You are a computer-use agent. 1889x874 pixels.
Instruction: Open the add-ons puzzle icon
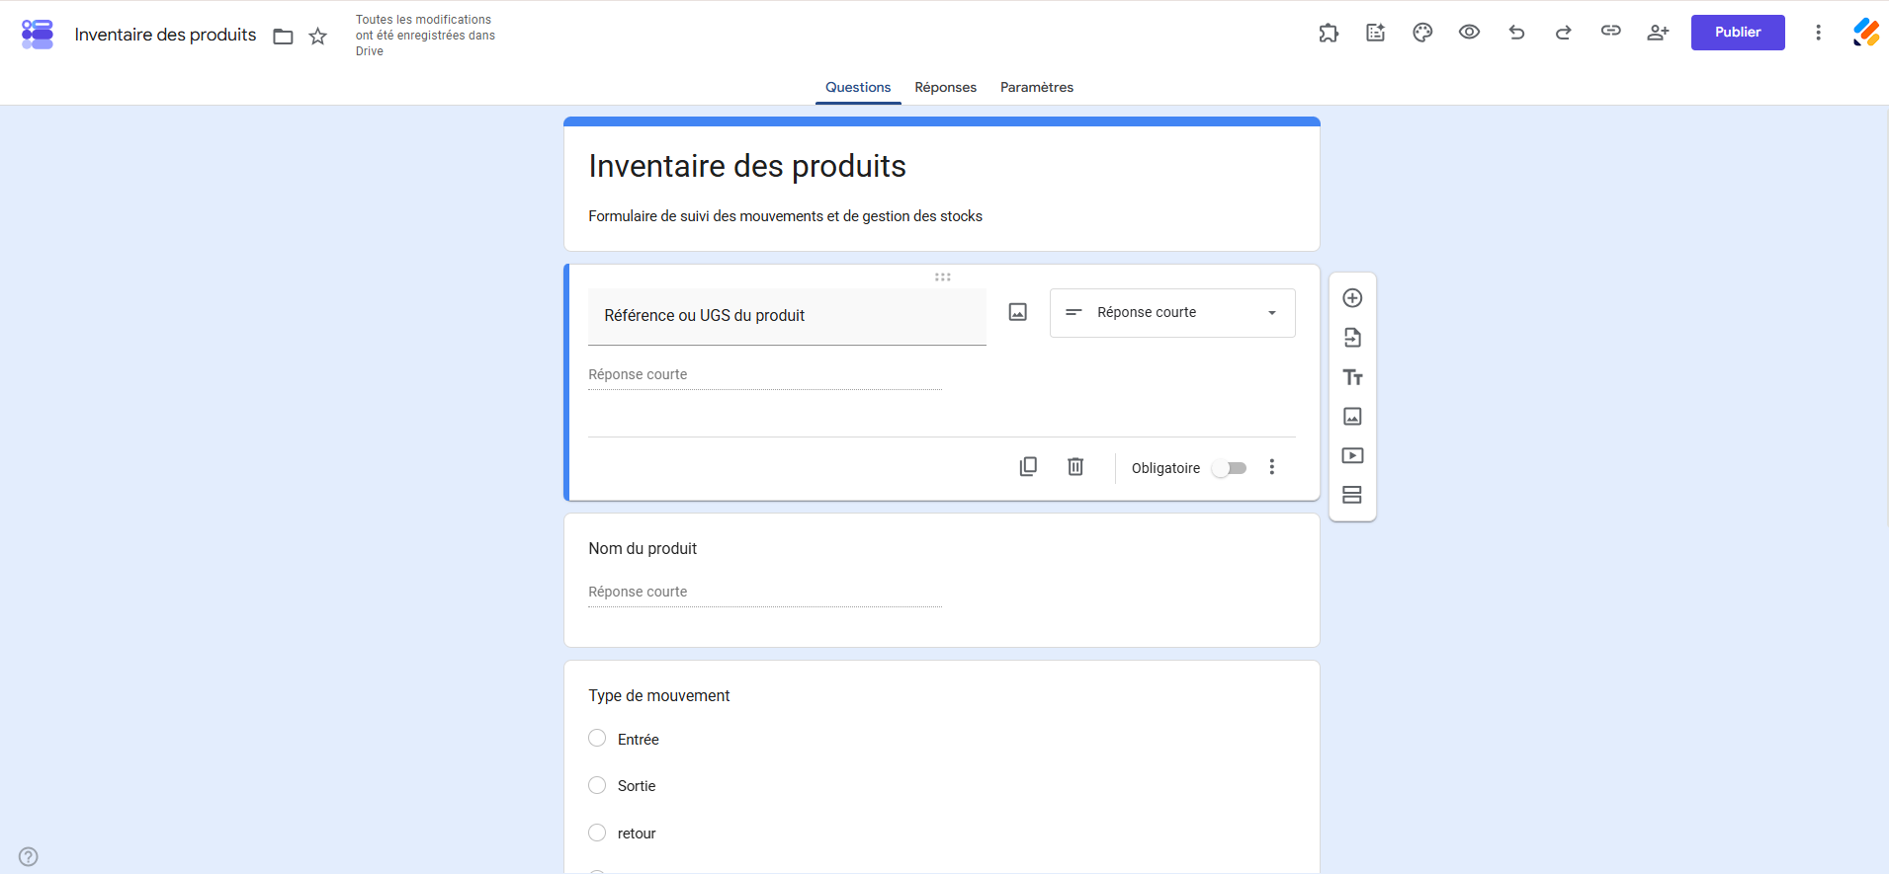coord(1329,33)
